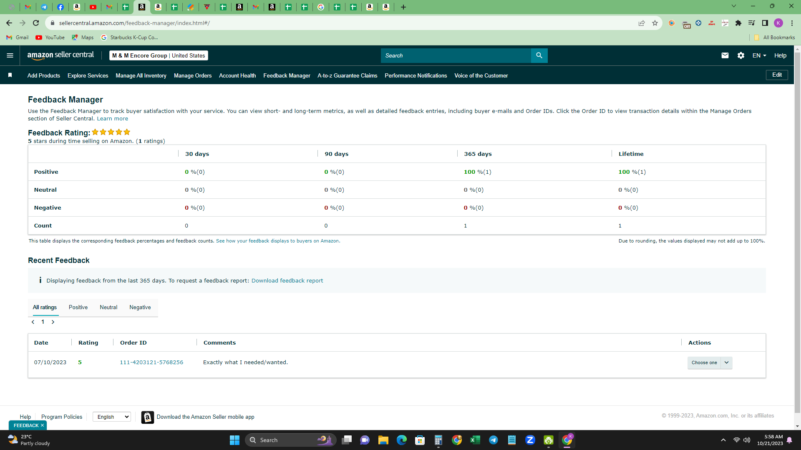Viewport: 801px width, 450px height.
Task: Open the Choose one actions dropdown
Action: (710, 362)
